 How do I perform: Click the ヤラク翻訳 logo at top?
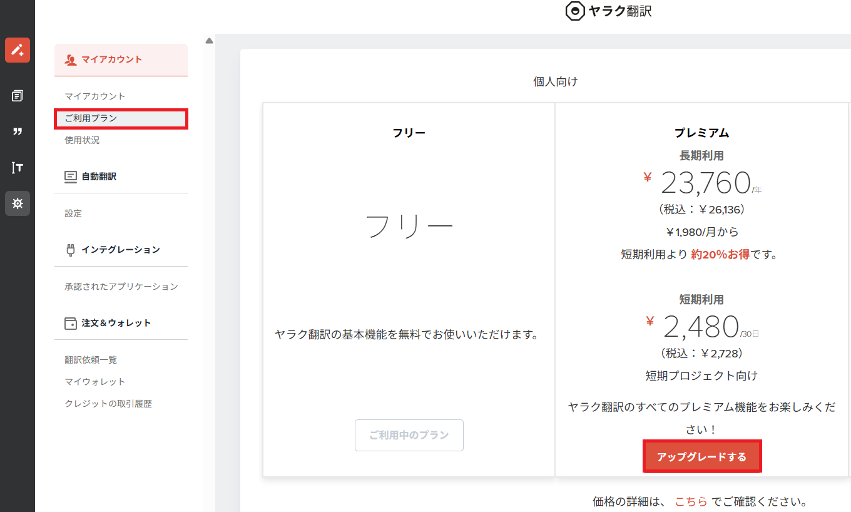[608, 11]
